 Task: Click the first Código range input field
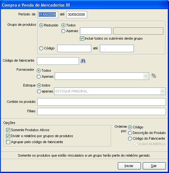pyautogui.click(x=74, y=48)
